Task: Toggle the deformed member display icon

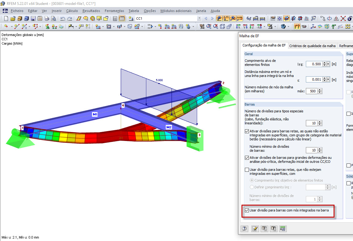Action: (x=297, y=26)
